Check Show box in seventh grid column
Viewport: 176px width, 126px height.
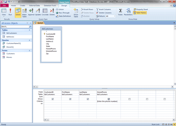(x=165, y=99)
